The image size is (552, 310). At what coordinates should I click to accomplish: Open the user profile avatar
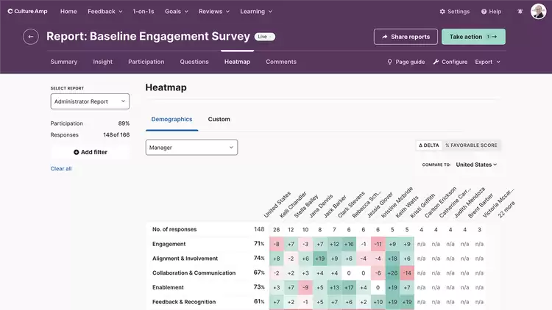(x=538, y=12)
